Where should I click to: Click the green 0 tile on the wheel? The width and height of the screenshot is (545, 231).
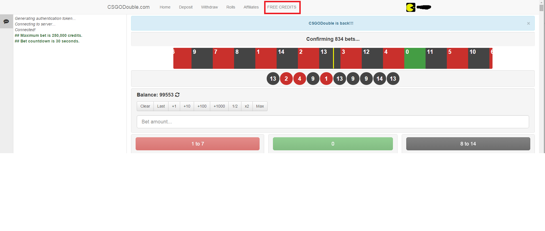click(415, 58)
